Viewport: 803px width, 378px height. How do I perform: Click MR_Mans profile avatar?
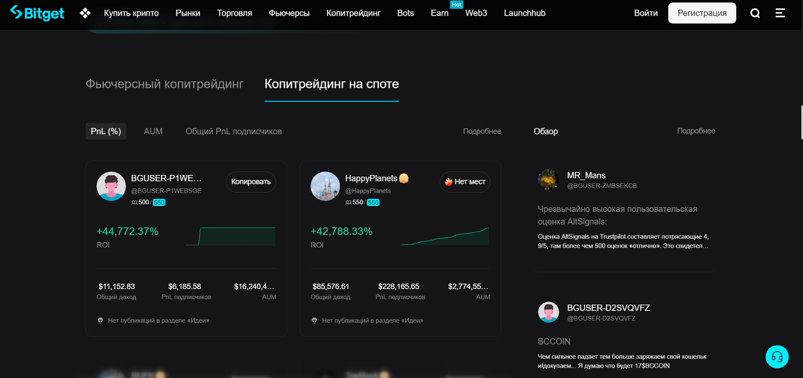click(x=549, y=180)
